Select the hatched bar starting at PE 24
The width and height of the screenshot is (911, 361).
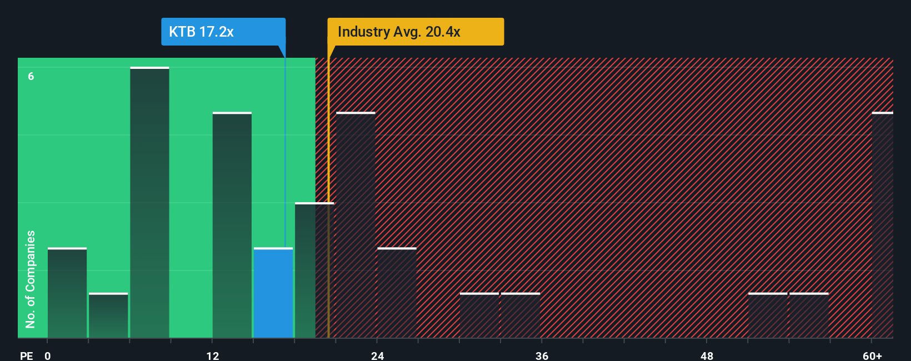coord(397,293)
